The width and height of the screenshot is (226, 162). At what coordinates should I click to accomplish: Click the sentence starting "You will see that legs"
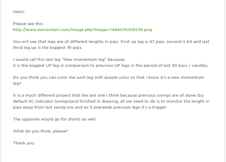pos(111,41)
